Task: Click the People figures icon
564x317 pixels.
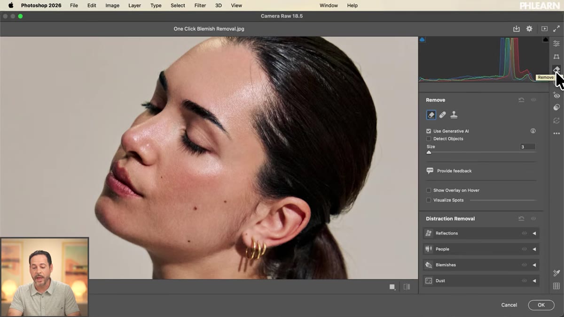Action: [429, 249]
